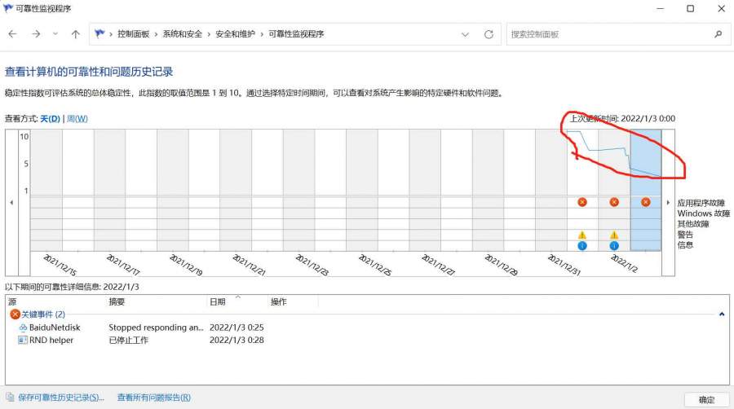Open the recent locations dropdown beside the forward arrow

[x=55, y=34]
